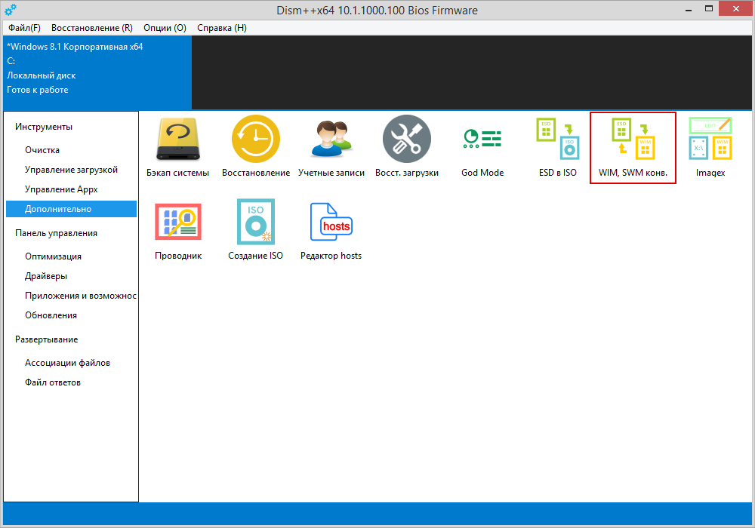Viewport: 755px width, 528px height.
Task: Click the Готов к работе status text
Action: pos(38,90)
